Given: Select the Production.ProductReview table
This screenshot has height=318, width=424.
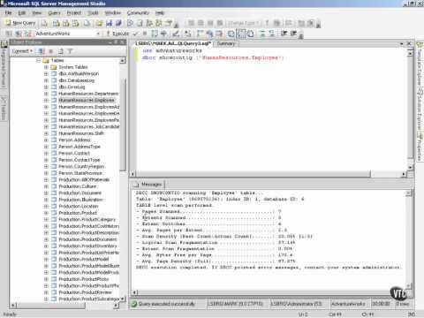Looking at the screenshot, I should click(85, 292).
